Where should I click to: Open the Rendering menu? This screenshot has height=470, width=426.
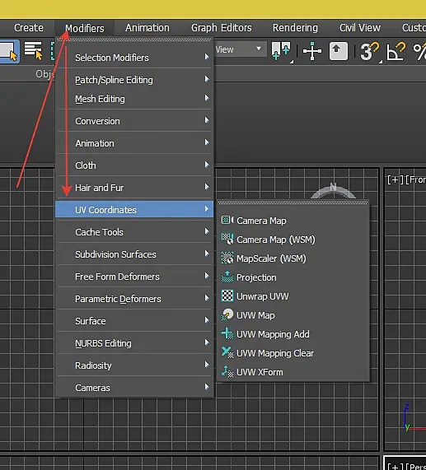(295, 28)
